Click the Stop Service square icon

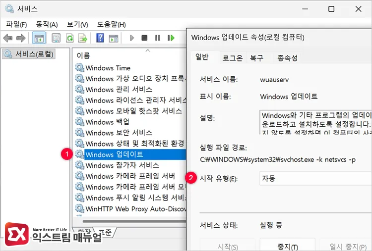coord(144,38)
